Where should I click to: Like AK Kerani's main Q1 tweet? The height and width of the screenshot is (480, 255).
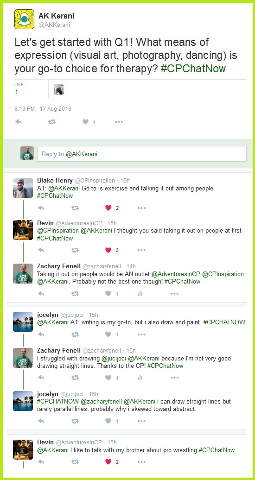coord(85,122)
